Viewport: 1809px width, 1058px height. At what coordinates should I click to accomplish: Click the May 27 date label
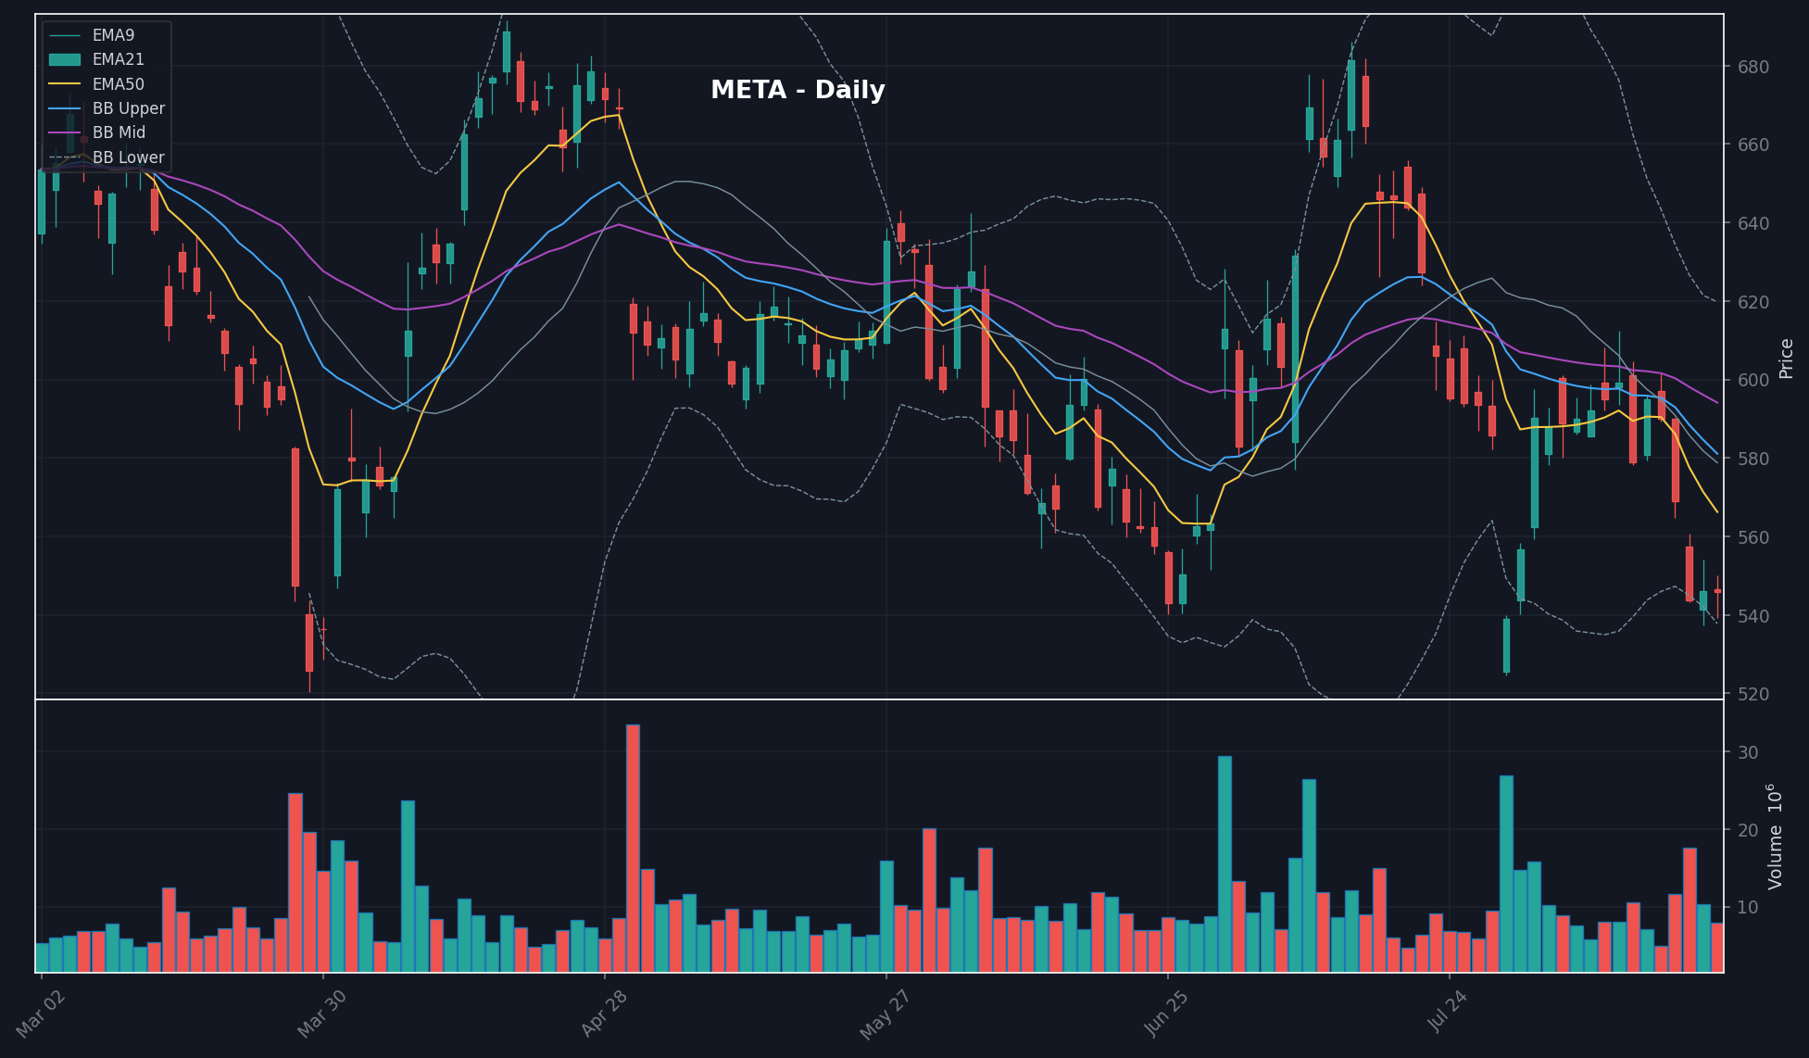(x=885, y=1014)
